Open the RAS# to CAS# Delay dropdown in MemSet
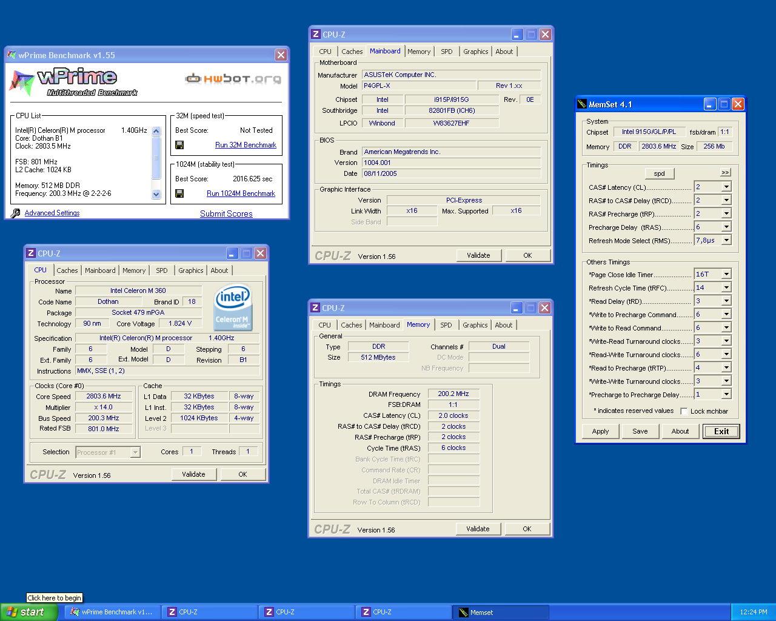The image size is (776, 621). click(x=726, y=200)
